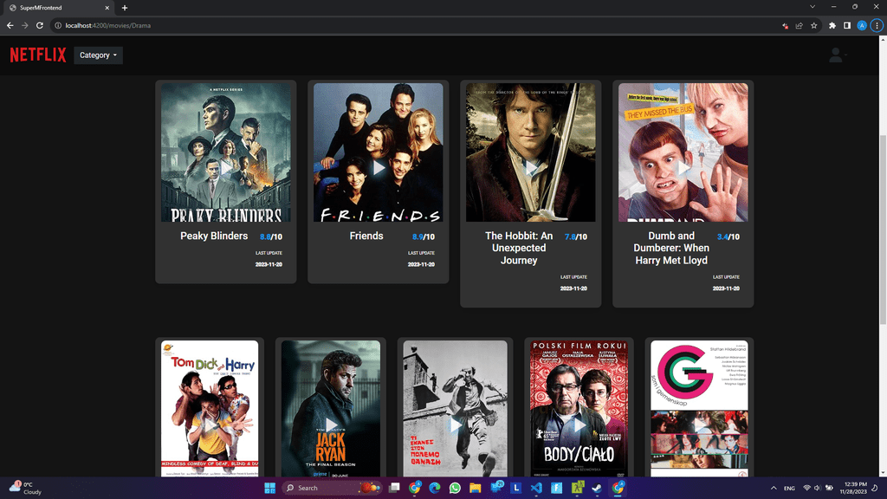Go back to the previous page
Image resolution: width=887 pixels, height=499 pixels.
(x=10, y=25)
